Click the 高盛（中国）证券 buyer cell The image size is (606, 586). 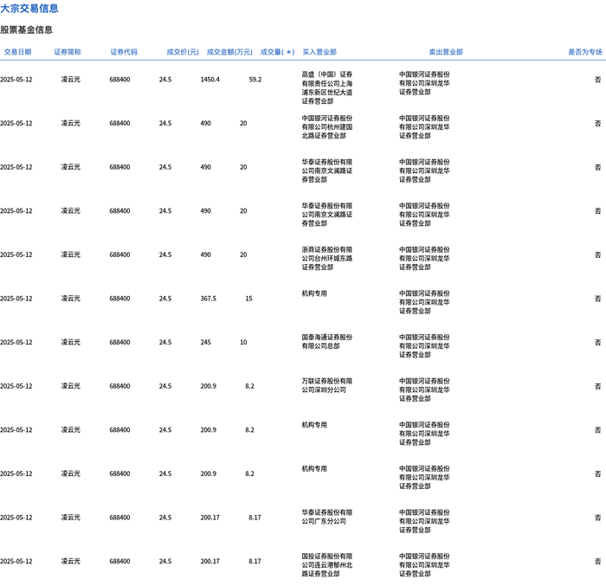click(327, 87)
